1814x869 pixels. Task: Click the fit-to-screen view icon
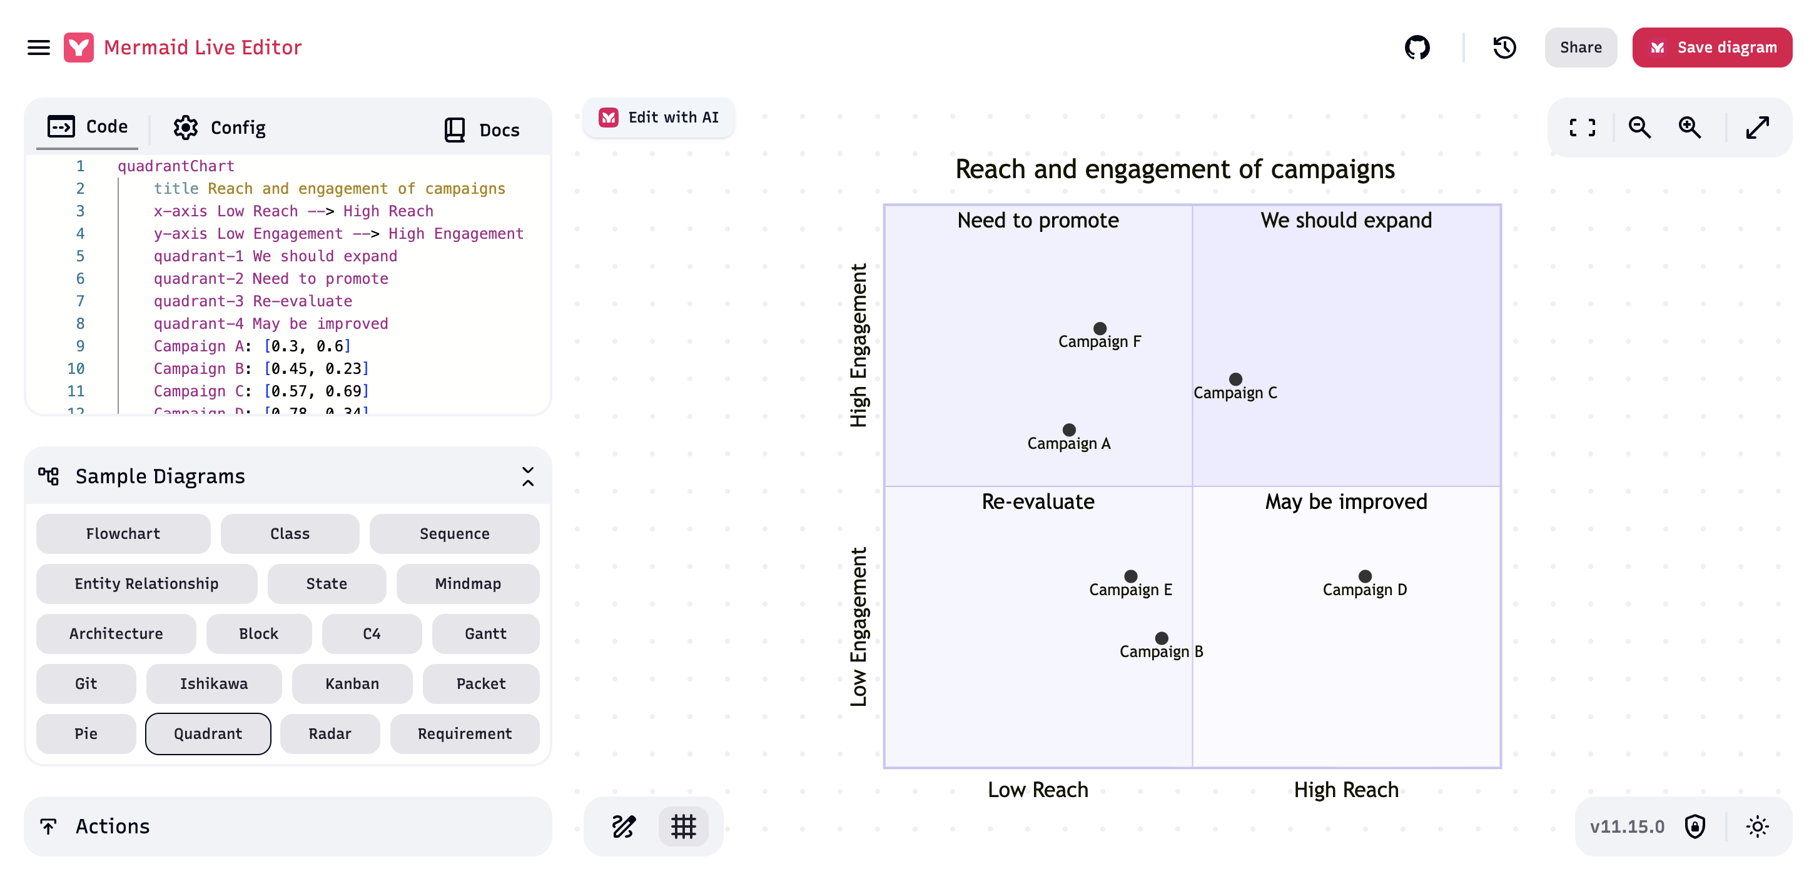[1583, 128]
